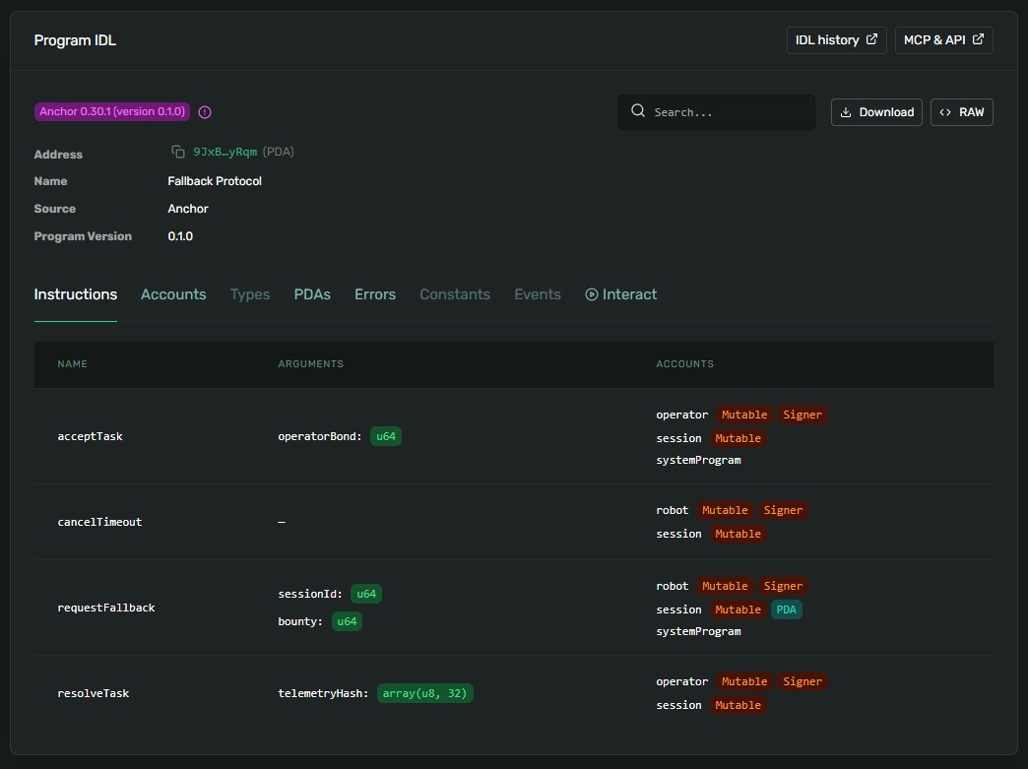
Task: Click the requestFallback instruction name
Action: point(106,608)
